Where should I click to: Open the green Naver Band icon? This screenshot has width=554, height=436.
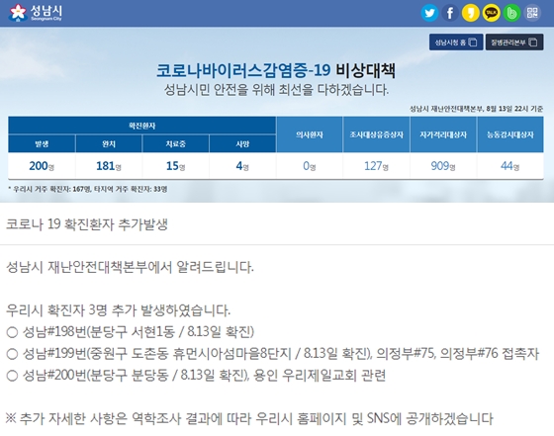(511, 13)
